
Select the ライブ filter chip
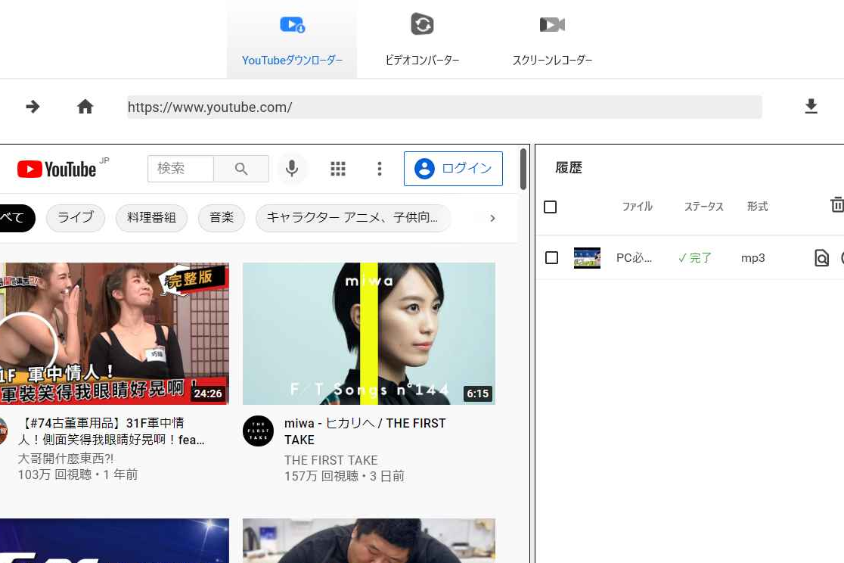click(76, 218)
